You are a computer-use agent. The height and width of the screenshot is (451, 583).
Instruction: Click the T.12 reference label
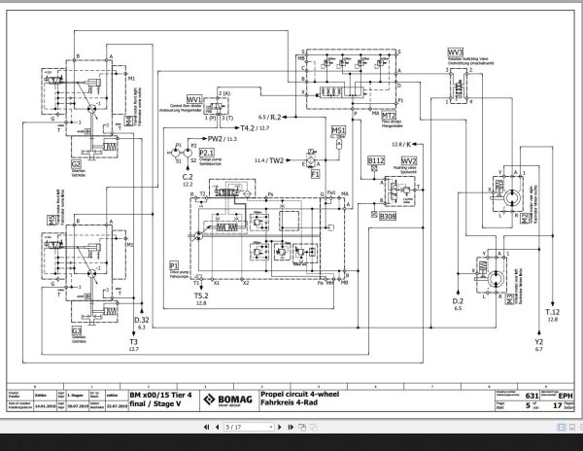(x=553, y=312)
